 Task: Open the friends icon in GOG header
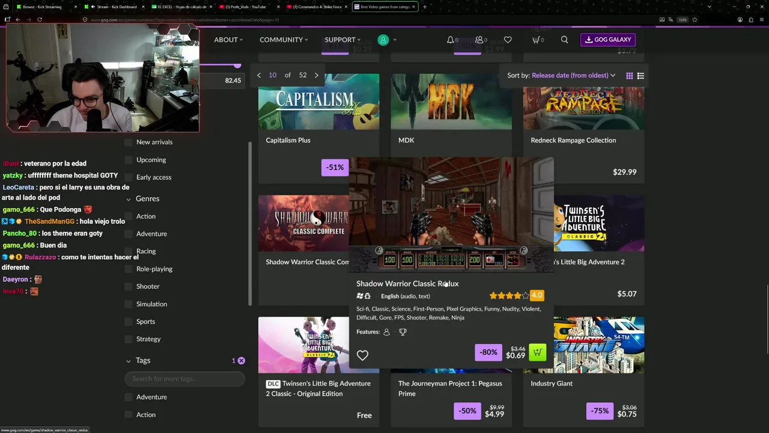pyautogui.click(x=479, y=40)
